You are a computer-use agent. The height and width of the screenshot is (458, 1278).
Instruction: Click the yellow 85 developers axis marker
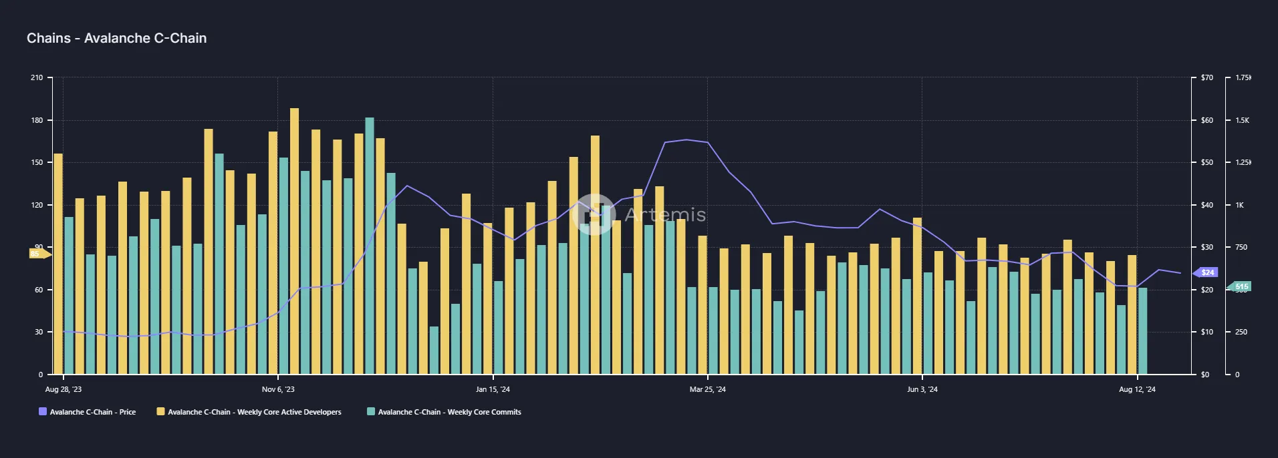coord(39,254)
